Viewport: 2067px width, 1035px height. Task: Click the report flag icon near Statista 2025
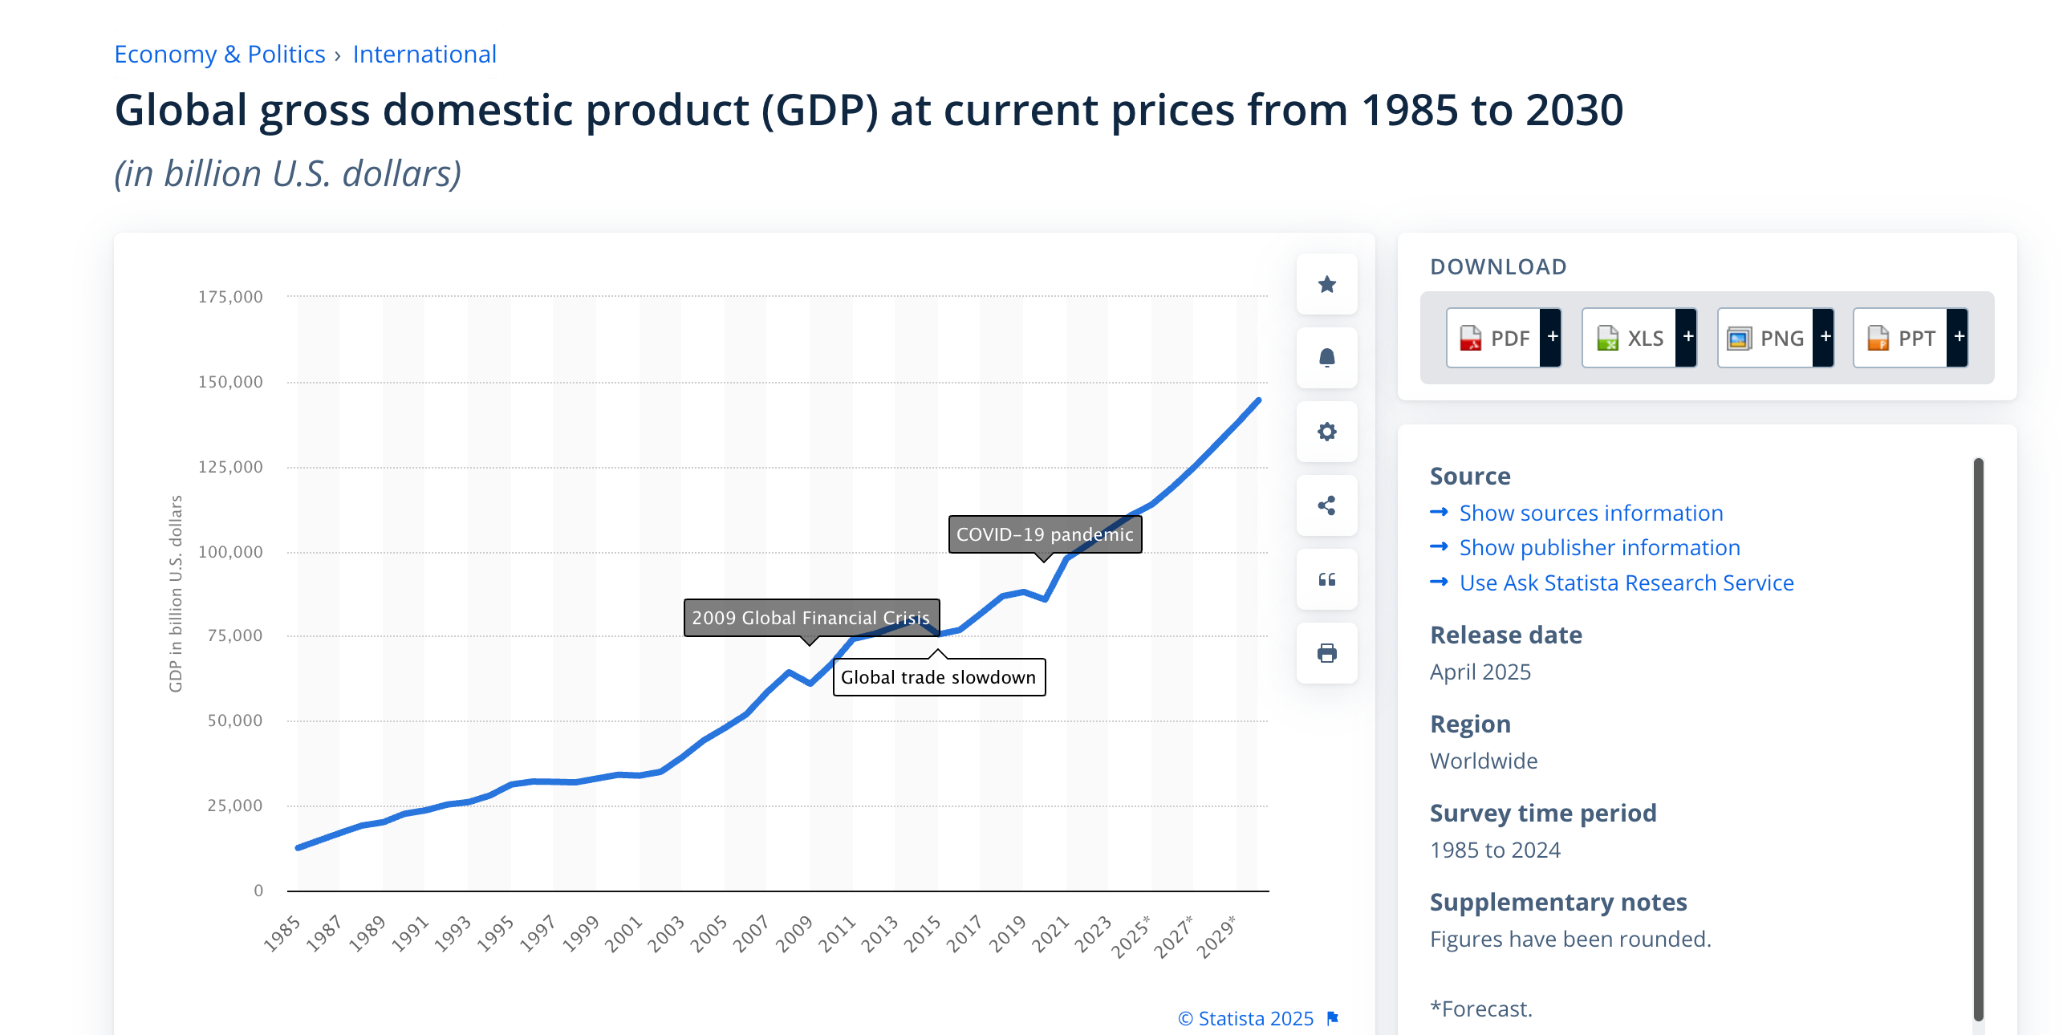click(x=1333, y=1018)
